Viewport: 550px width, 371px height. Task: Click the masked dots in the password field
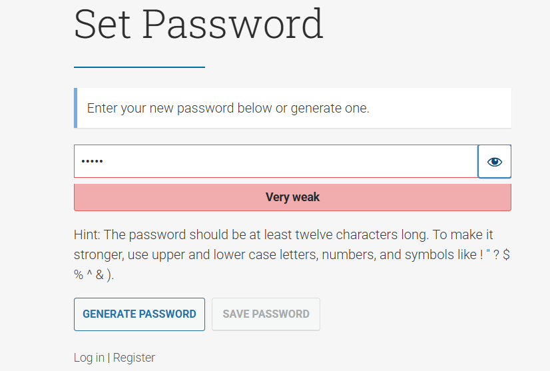pyautogui.click(x=92, y=162)
